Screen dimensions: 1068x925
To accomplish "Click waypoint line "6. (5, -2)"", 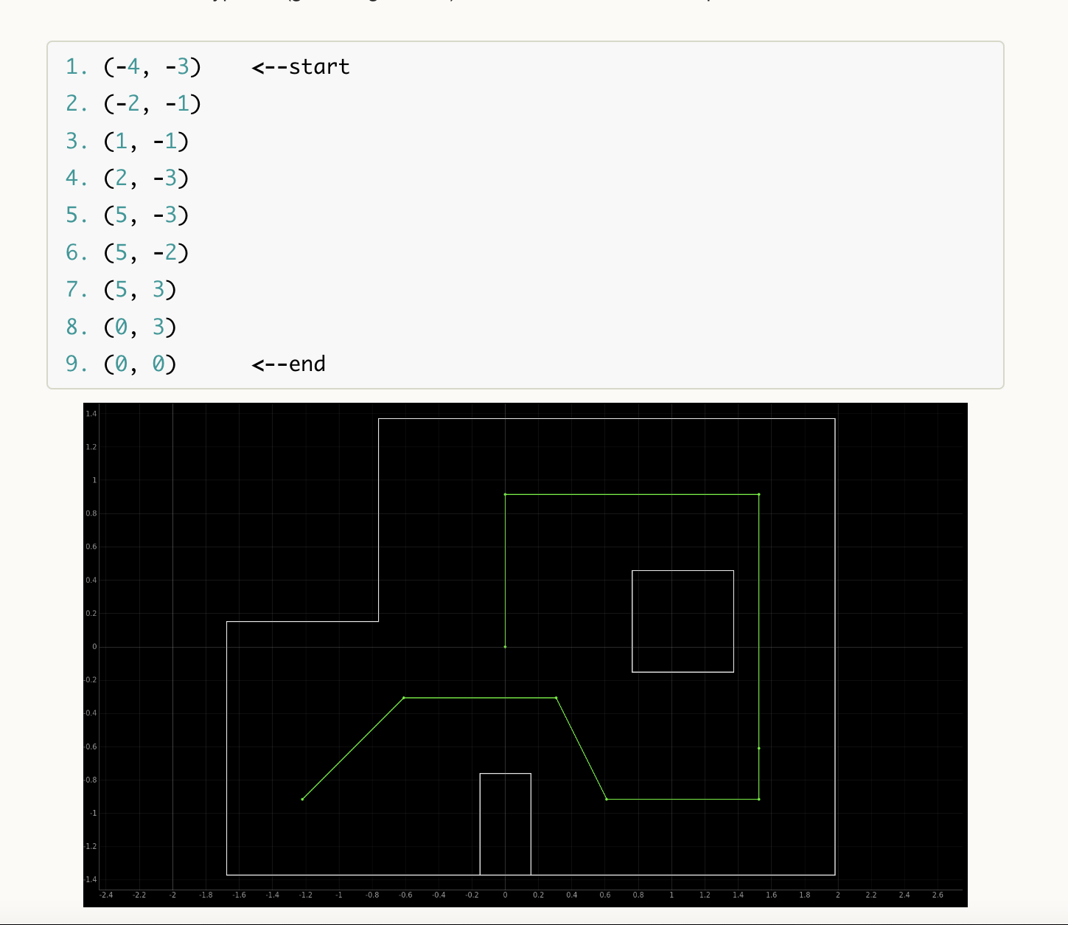I will click(x=127, y=253).
